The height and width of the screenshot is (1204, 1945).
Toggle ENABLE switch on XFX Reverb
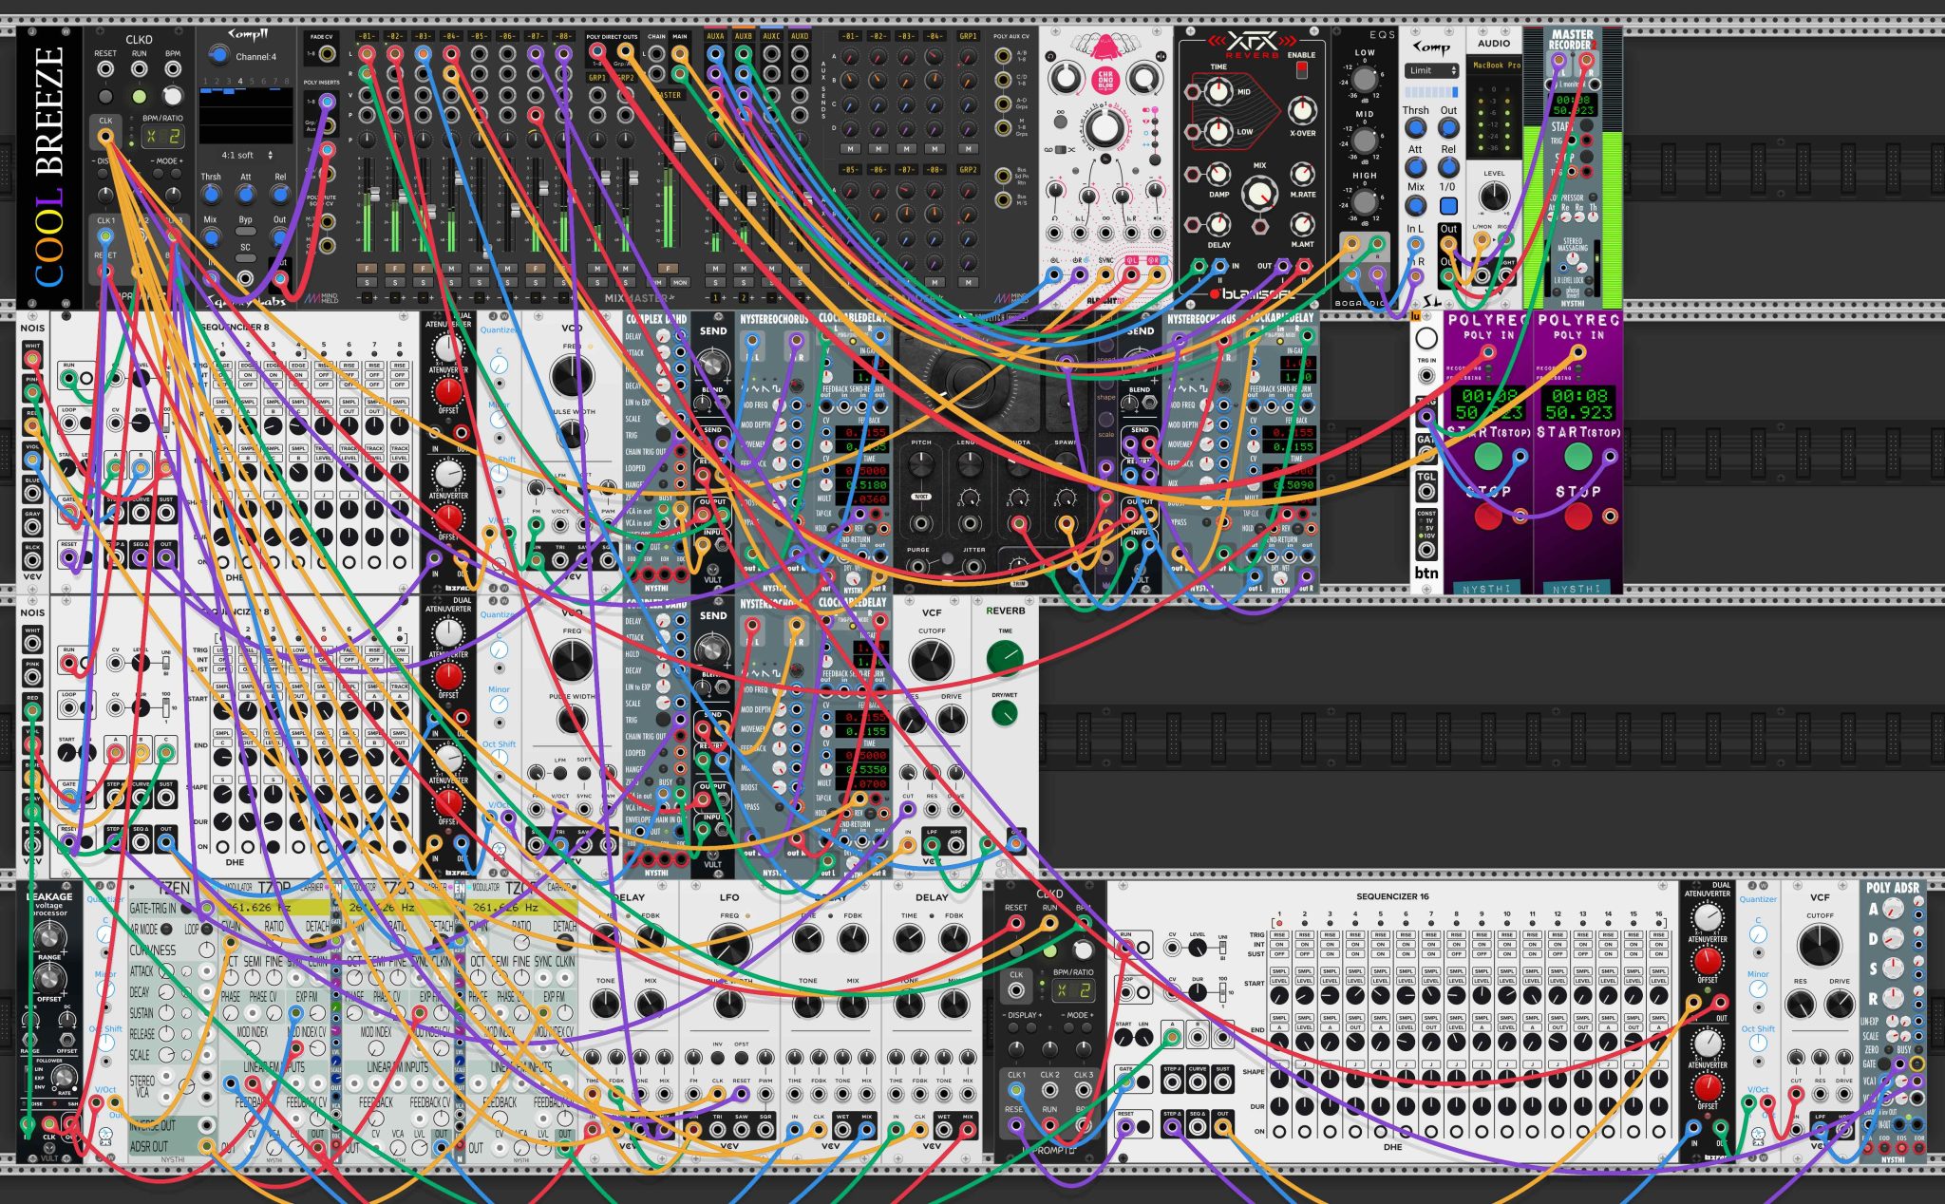pos(1302,71)
